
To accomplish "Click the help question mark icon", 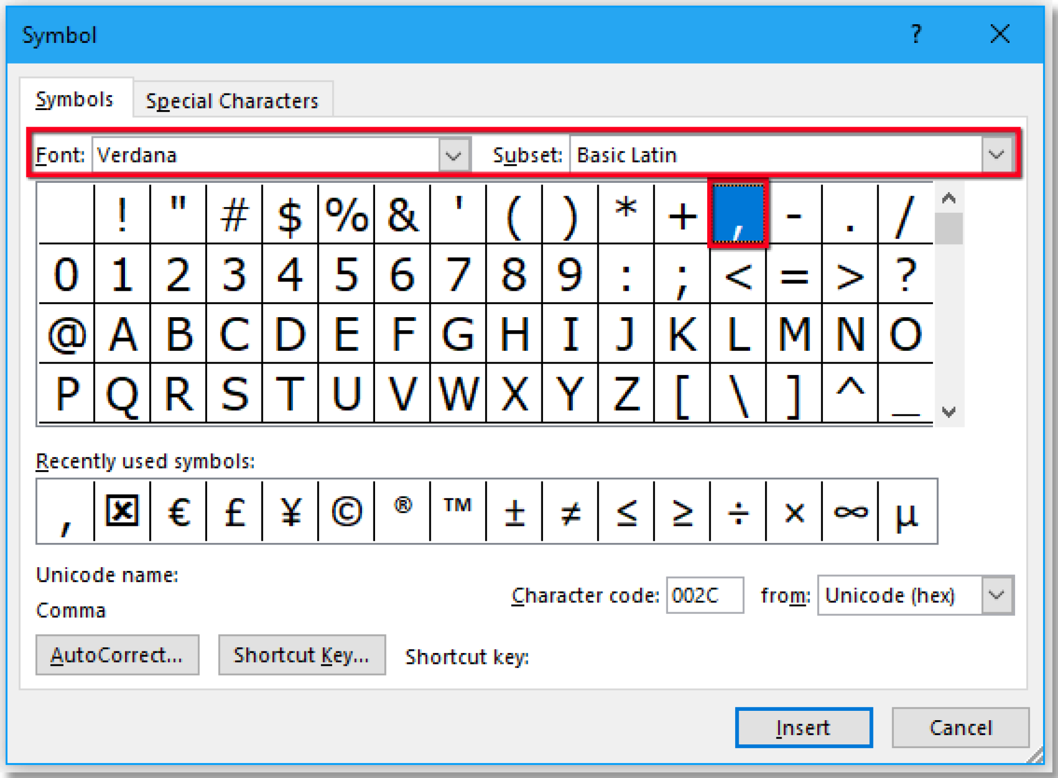I will [x=916, y=35].
